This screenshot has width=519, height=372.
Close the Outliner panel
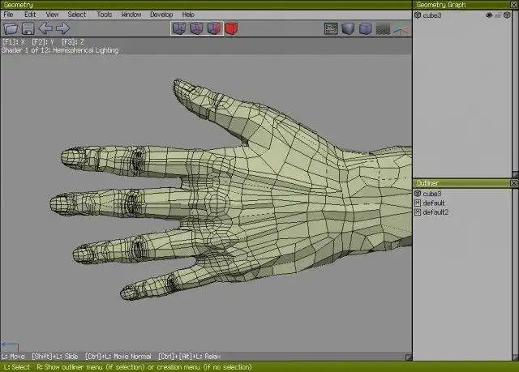pos(513,184)
